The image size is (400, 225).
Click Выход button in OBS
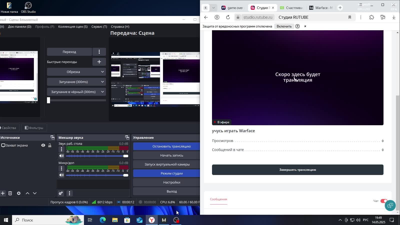point(166,191)
